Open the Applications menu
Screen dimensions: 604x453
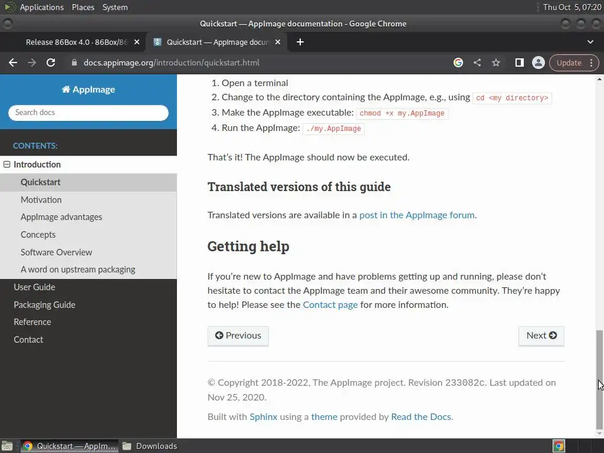(42, 7)
